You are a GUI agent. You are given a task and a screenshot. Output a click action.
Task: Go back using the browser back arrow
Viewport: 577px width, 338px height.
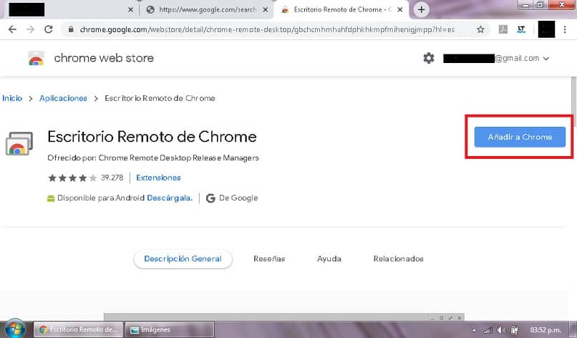pos(12,29)
